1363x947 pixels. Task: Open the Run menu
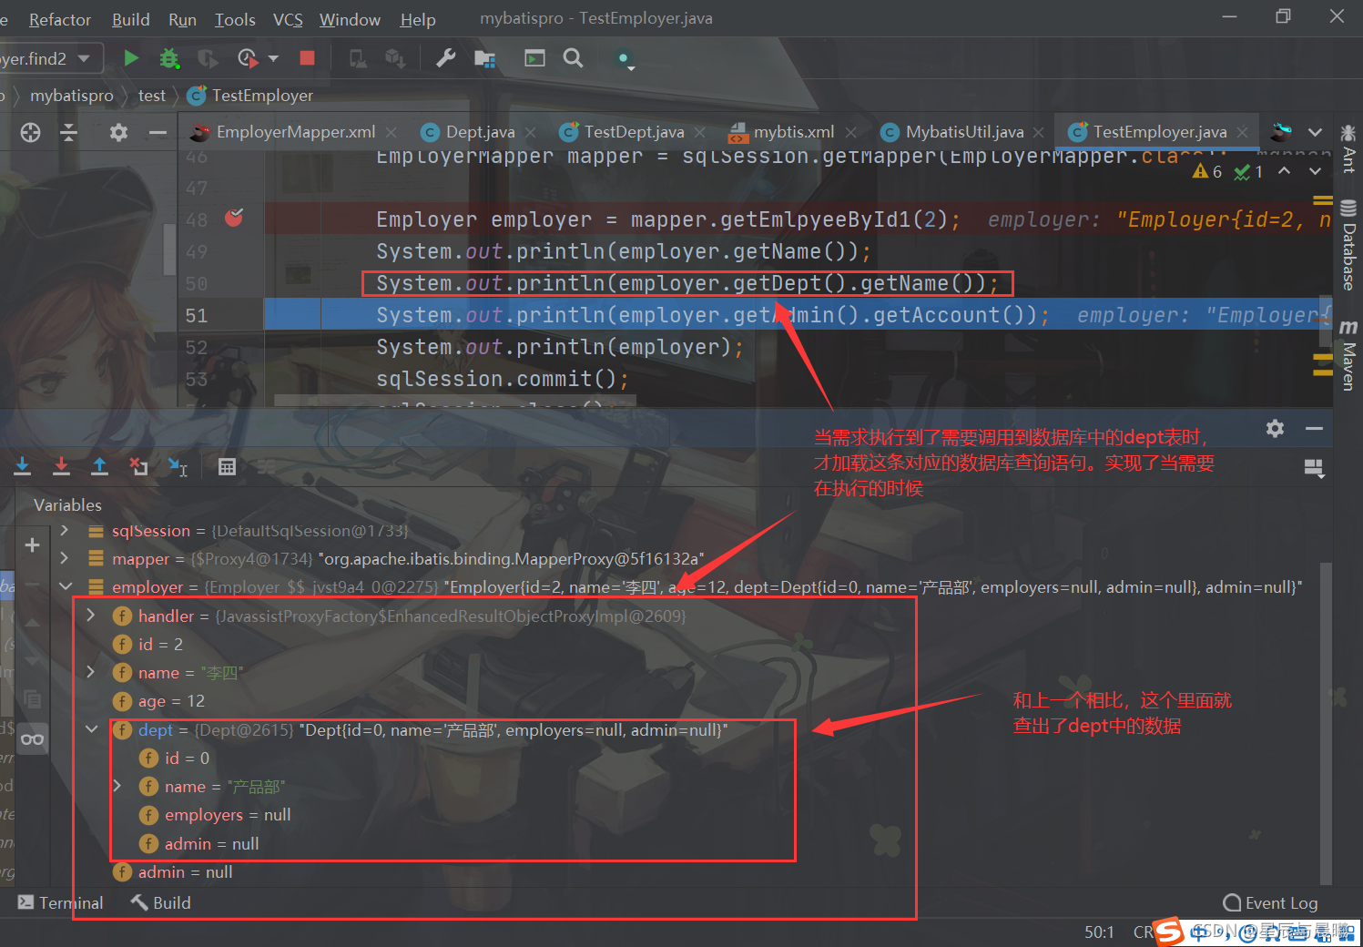click(182, 19)
